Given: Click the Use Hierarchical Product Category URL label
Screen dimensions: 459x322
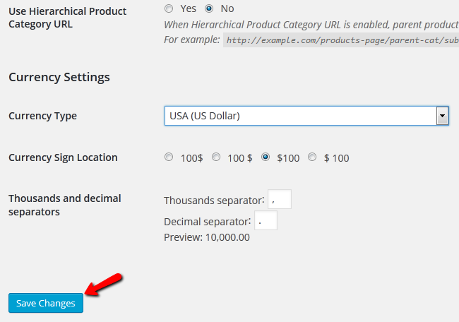Looking at the screenshot, I should (67, 18).
